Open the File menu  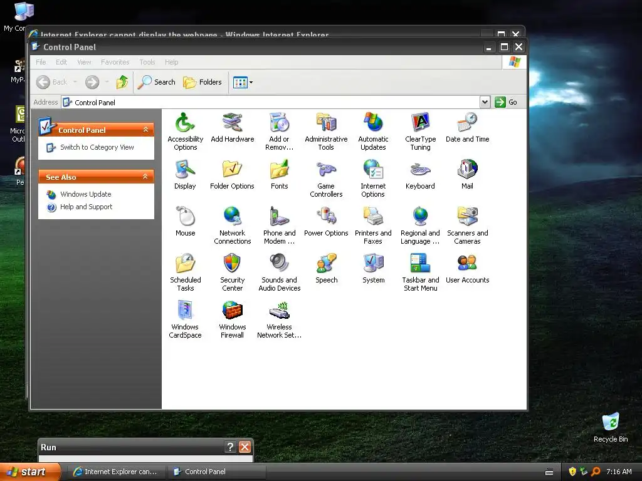coord(41,62)
